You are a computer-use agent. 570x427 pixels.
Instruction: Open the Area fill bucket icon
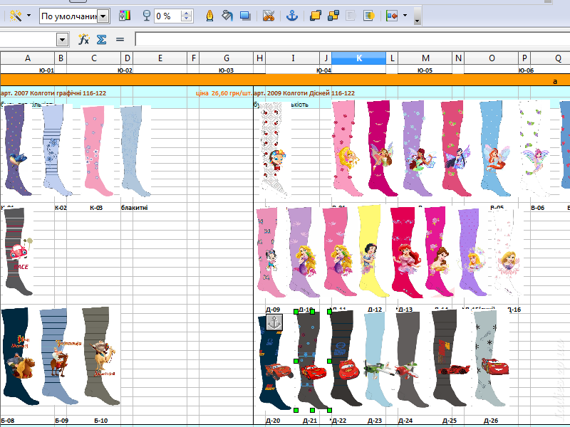[227, 16]
